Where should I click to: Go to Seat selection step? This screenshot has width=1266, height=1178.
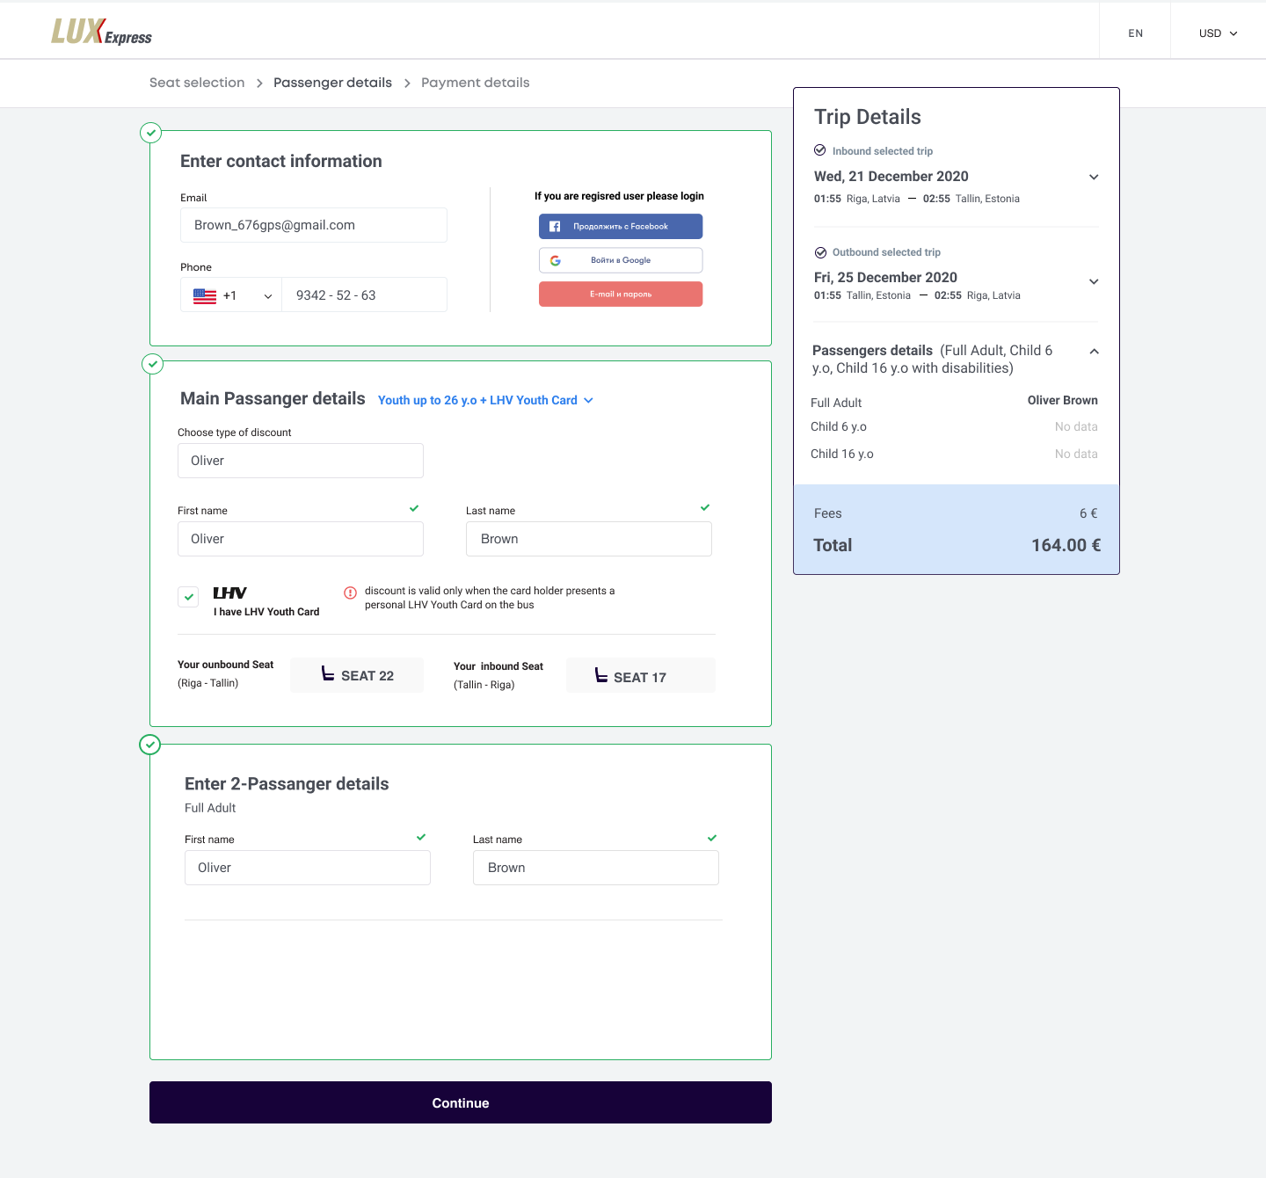pyautogui.click(x=197, y=83)
